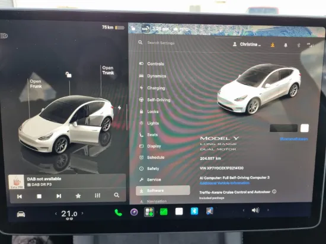Open the white square app in dock

pyautogui.click(x=179, y=211)
